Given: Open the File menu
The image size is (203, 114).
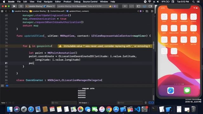Looking at the screenshot, I should [x=19, y=2].
